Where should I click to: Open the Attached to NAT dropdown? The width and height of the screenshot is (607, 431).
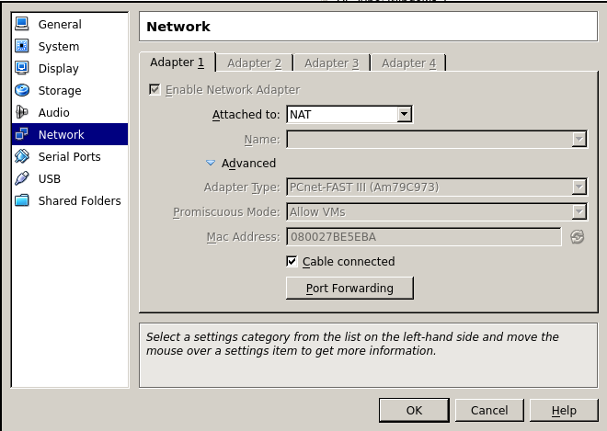tap(349, 114)
